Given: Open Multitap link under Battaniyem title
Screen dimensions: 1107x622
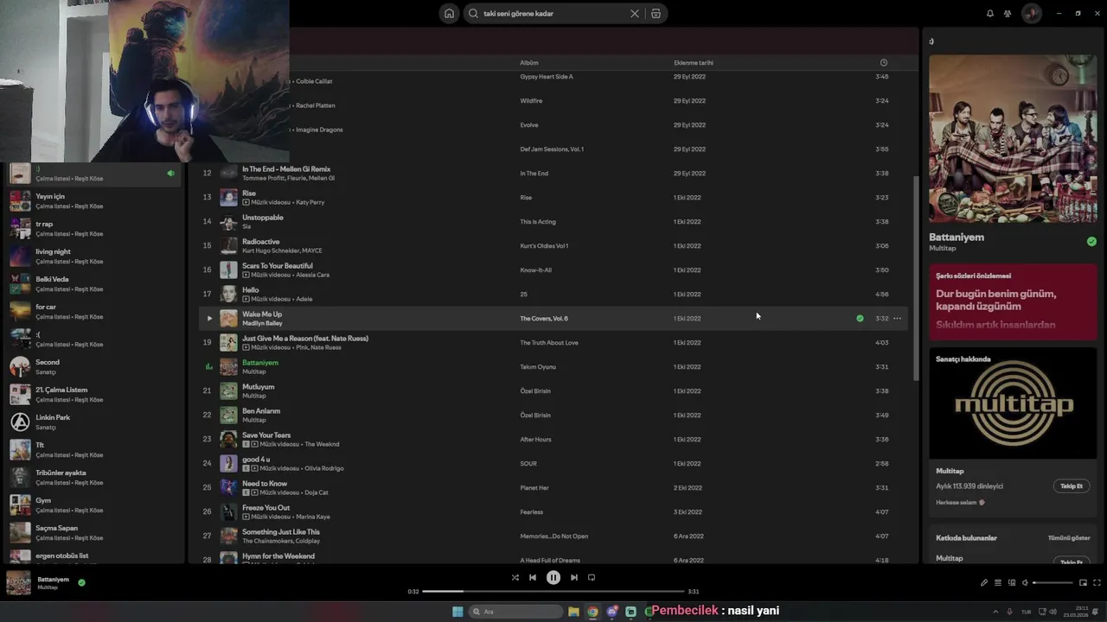Looking at the screenshot, I should (943, 249).
